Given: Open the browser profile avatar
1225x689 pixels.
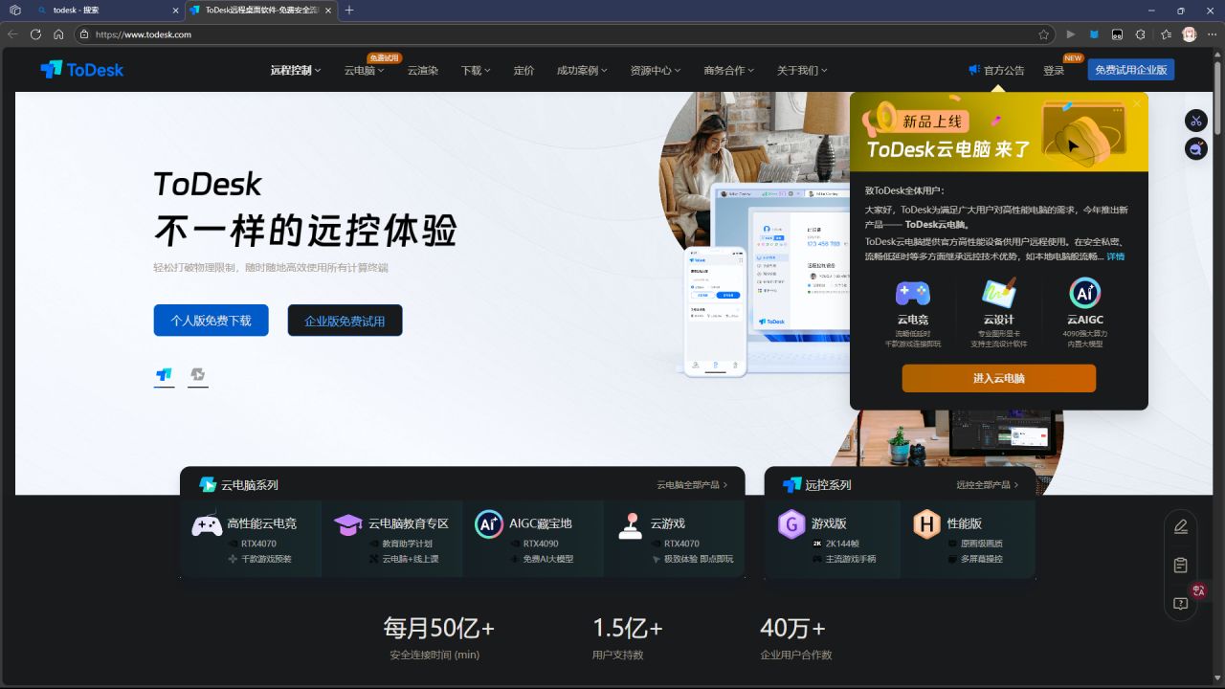Looking at the screenshot, I should tap(1190, 34).
